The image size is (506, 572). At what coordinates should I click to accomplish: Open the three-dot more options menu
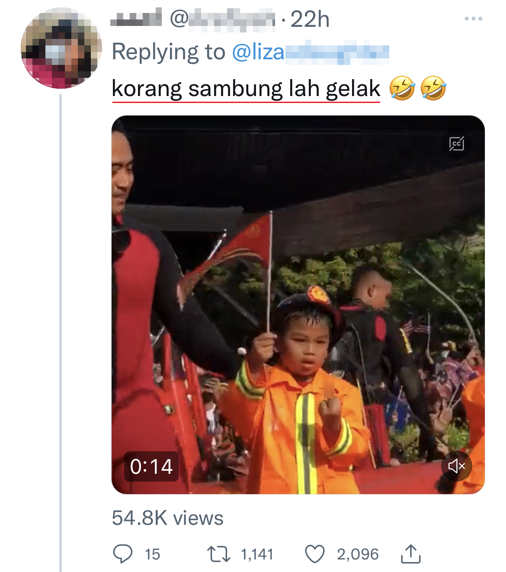[x=473, y=19]
